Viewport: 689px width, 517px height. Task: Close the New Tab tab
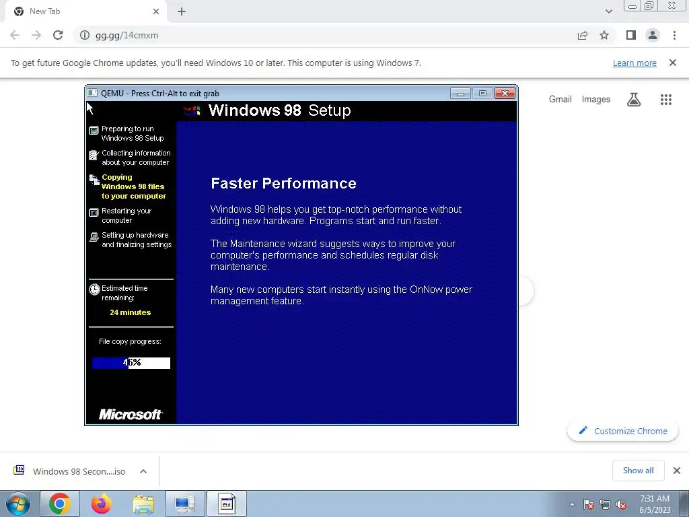click(x=156, y=11)
